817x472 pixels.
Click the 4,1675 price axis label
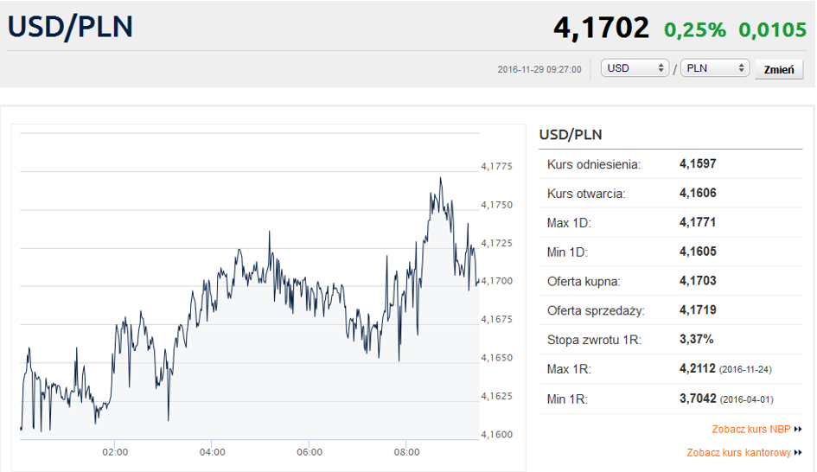[x=496, y=319]
